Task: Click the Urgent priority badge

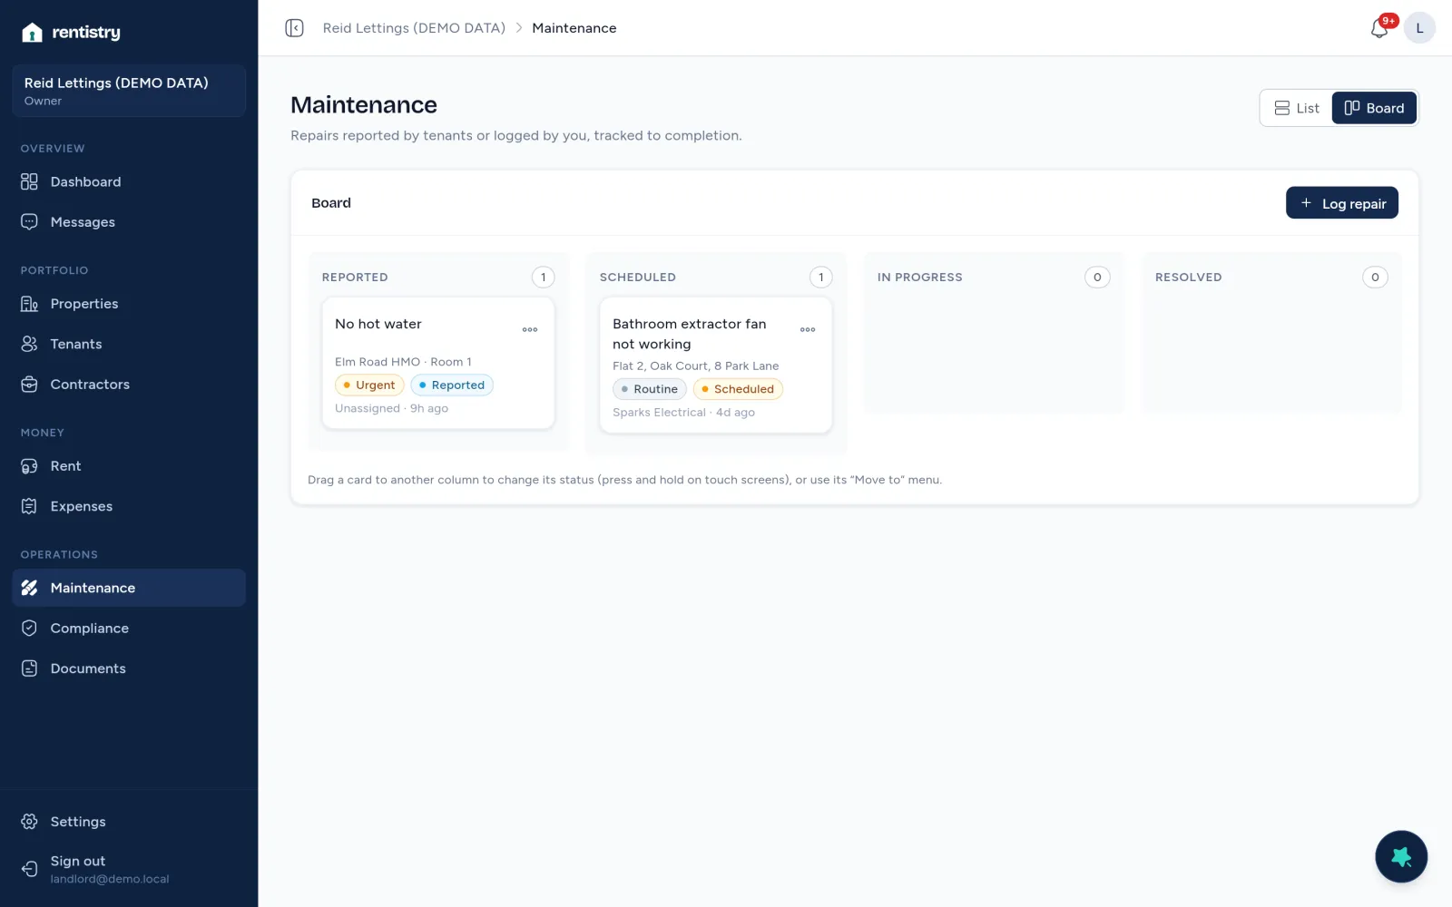Action: (x=369, y=385)
